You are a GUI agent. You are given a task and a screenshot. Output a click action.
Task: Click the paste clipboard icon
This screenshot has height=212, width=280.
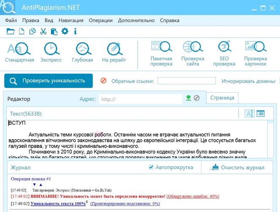[54, 31]
